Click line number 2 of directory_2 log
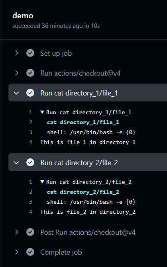 coord(31,192)
